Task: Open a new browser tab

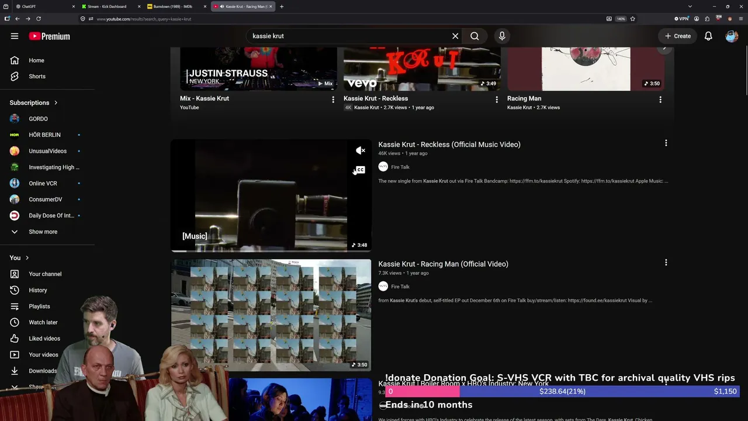Action: click(282, 6)
